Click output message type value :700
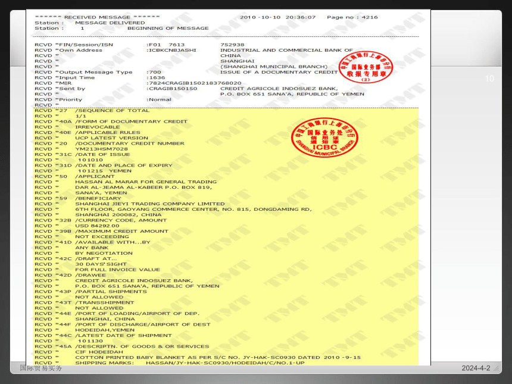512x384 pixels. [154, 72]
